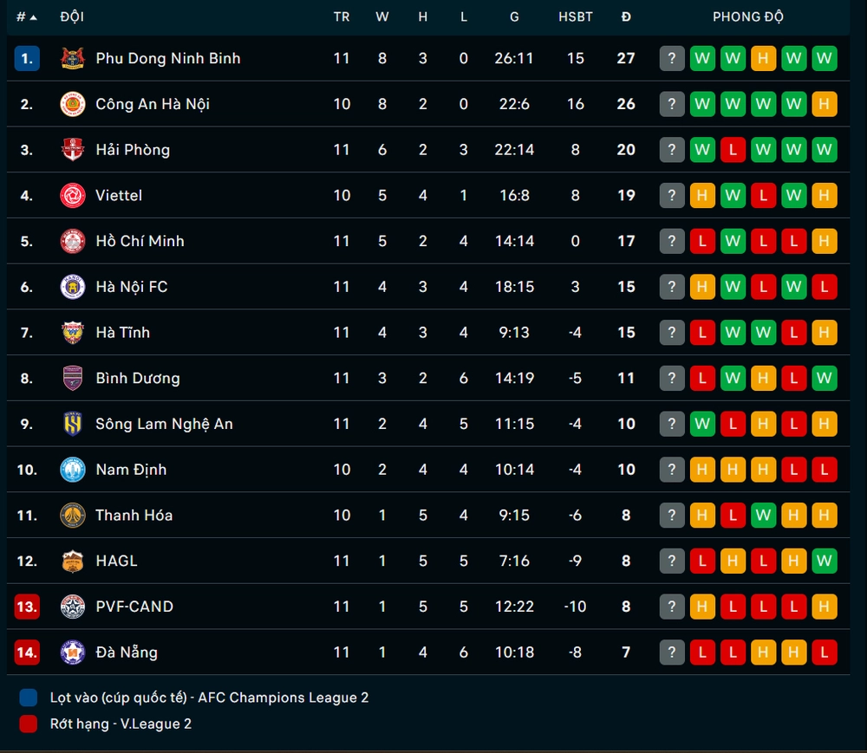Click the Hà Nội FC team crest
The height and width of the screenshot is (753, 867).
[73, 287]
